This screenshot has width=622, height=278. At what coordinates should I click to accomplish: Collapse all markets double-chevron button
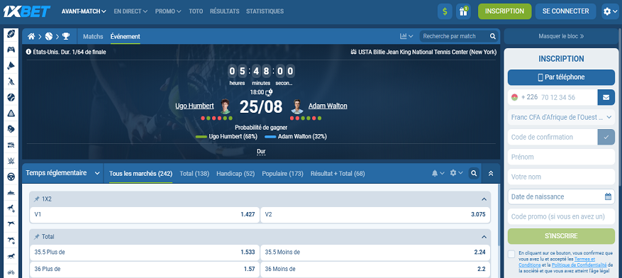pyautogui.click(x=491, y=173)
